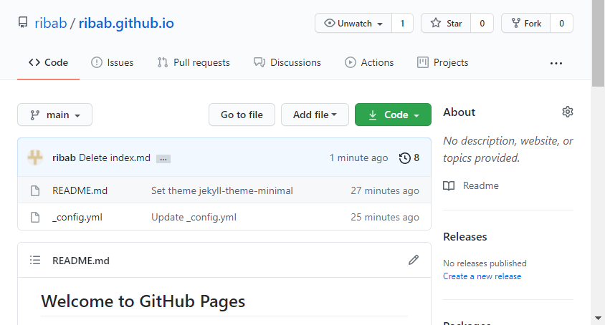
Task: Open the _config.yml file
Action: point(77,217)
